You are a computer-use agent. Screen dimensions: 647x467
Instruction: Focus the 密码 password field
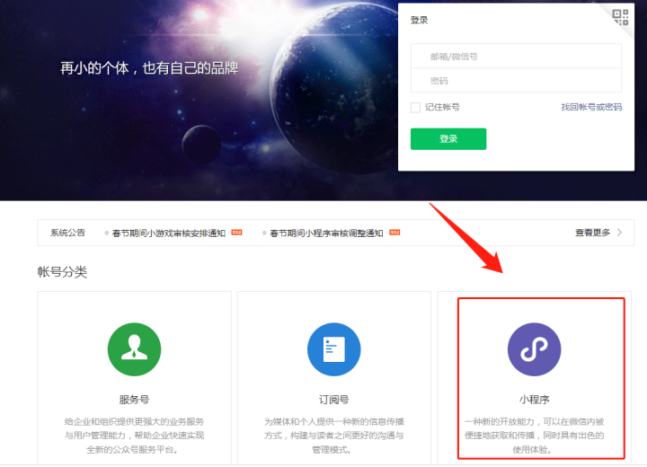[x=516, y=81]
